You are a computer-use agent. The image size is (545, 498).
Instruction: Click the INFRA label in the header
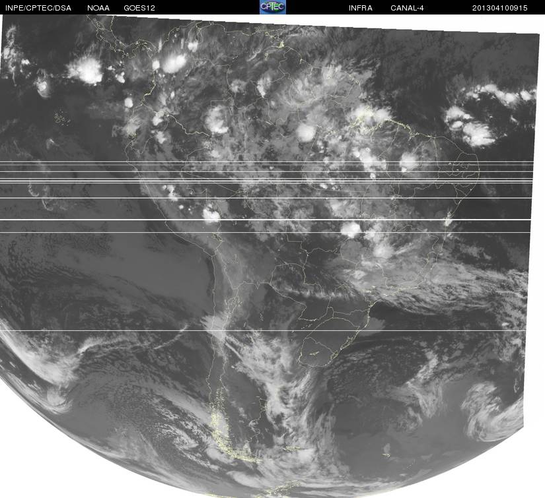pos(360,8)
